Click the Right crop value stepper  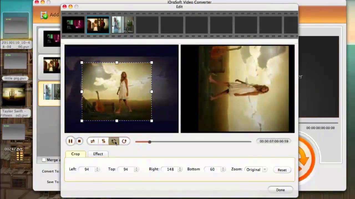point(180,169)
